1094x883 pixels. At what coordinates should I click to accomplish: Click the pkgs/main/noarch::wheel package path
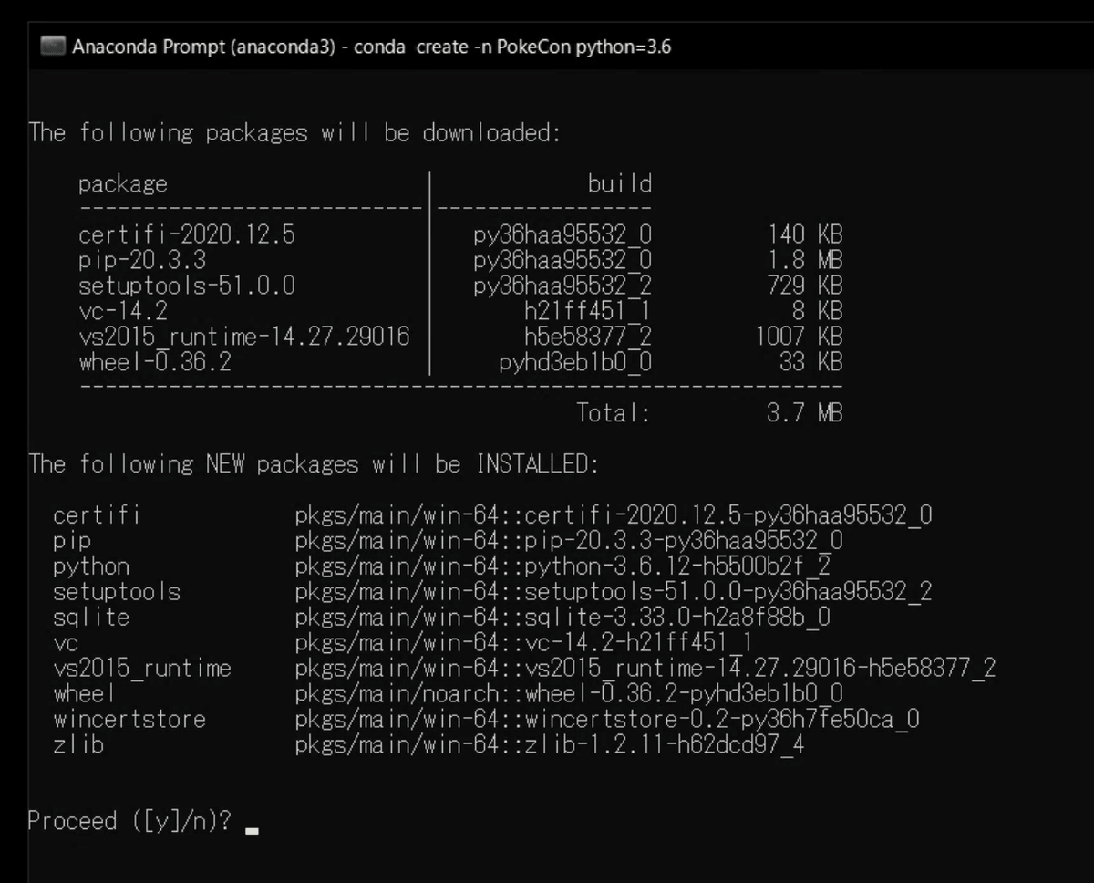coord(569,694)
